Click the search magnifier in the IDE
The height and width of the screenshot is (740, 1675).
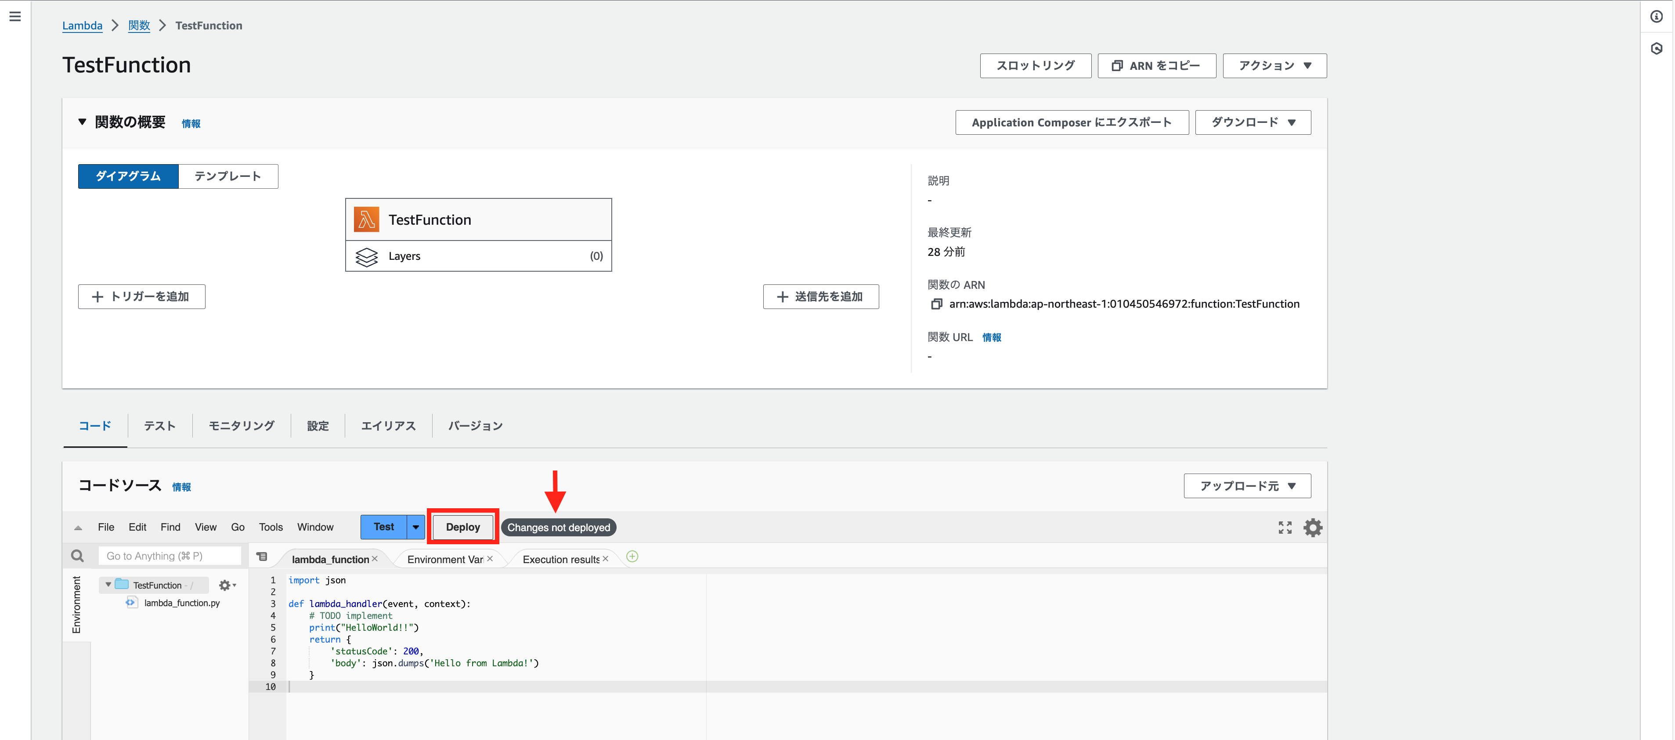[x=77, y=556]
